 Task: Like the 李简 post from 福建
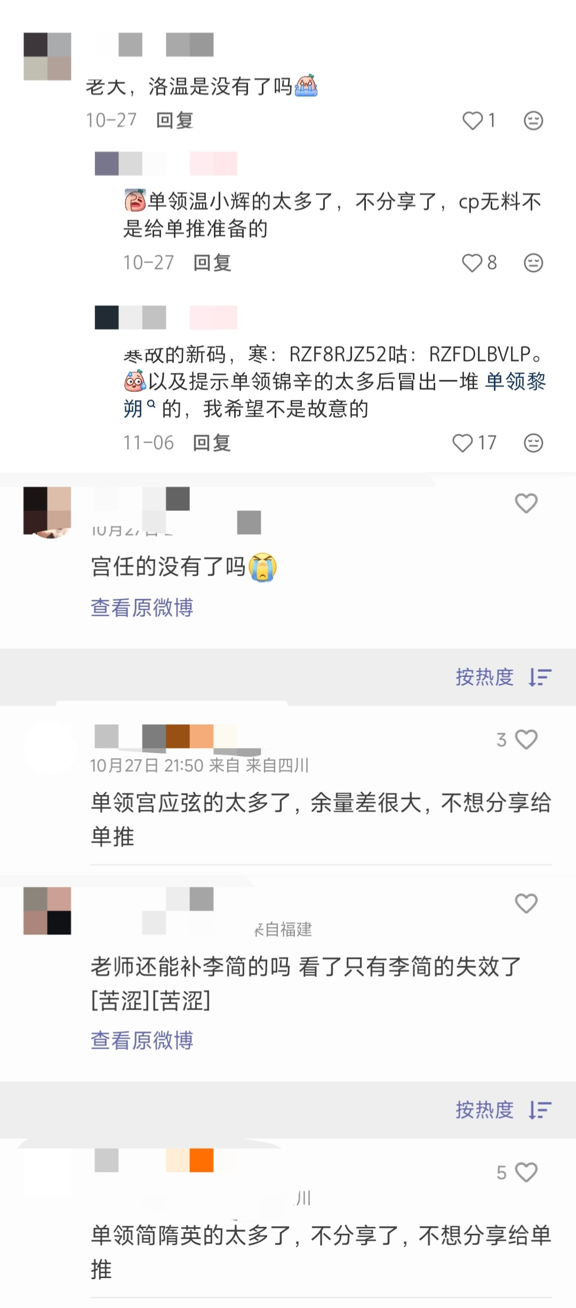pos(526,903)
